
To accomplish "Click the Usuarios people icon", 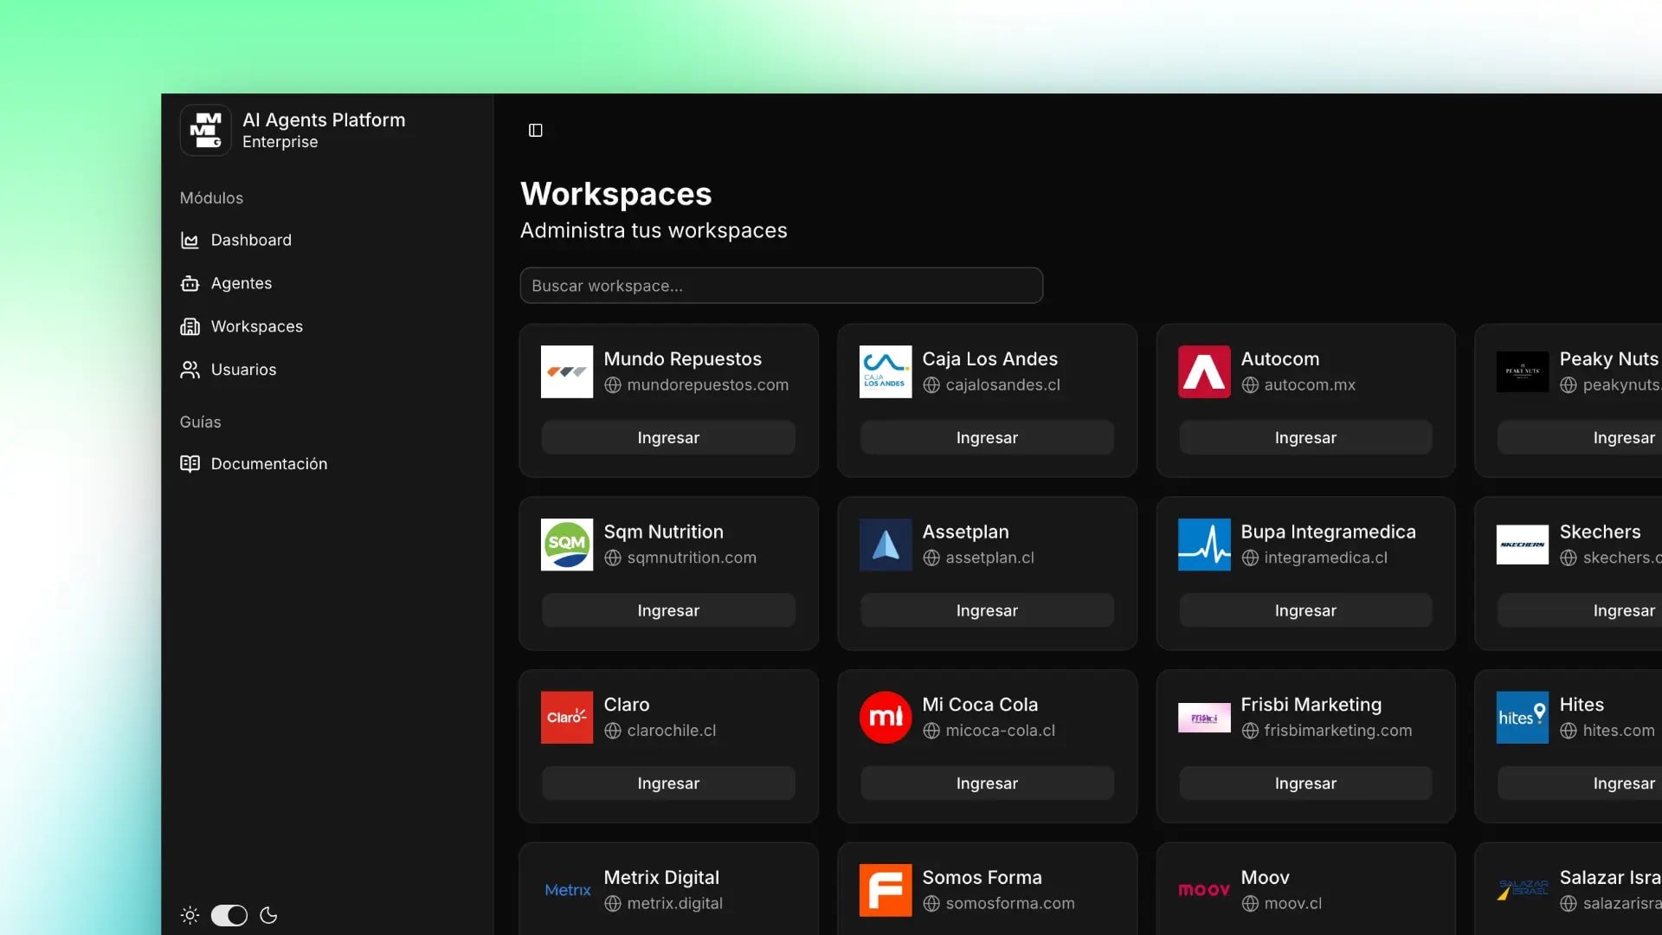I will coord(190,370).
